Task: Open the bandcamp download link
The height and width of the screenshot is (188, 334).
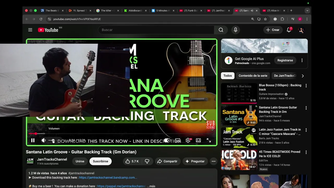Action: (108, 178)
